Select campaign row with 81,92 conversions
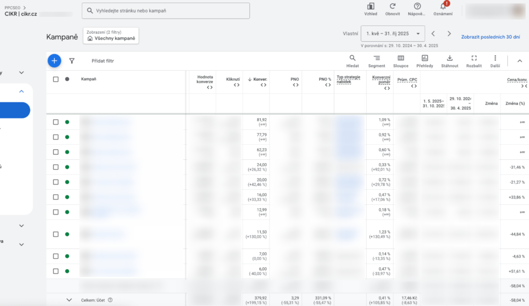The width and height of the screenshot is (529, 306). point(56,122)
